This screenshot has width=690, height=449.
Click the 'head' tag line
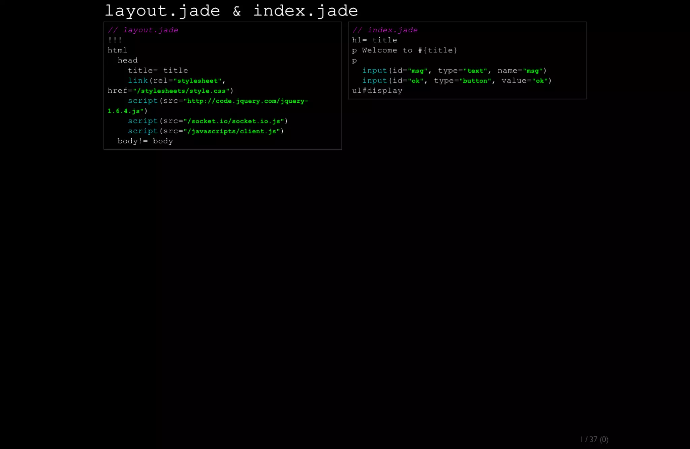point(127,60)
